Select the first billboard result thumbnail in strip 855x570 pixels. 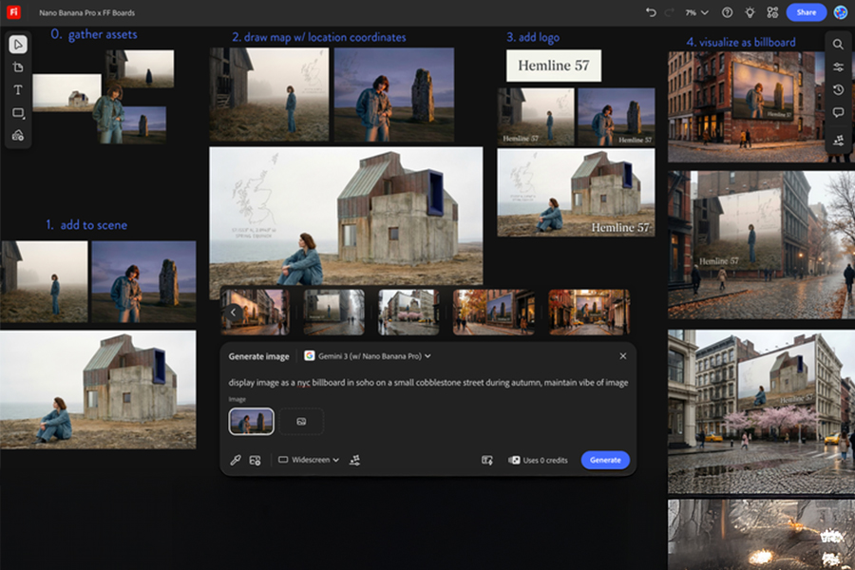tap(256, 312)
